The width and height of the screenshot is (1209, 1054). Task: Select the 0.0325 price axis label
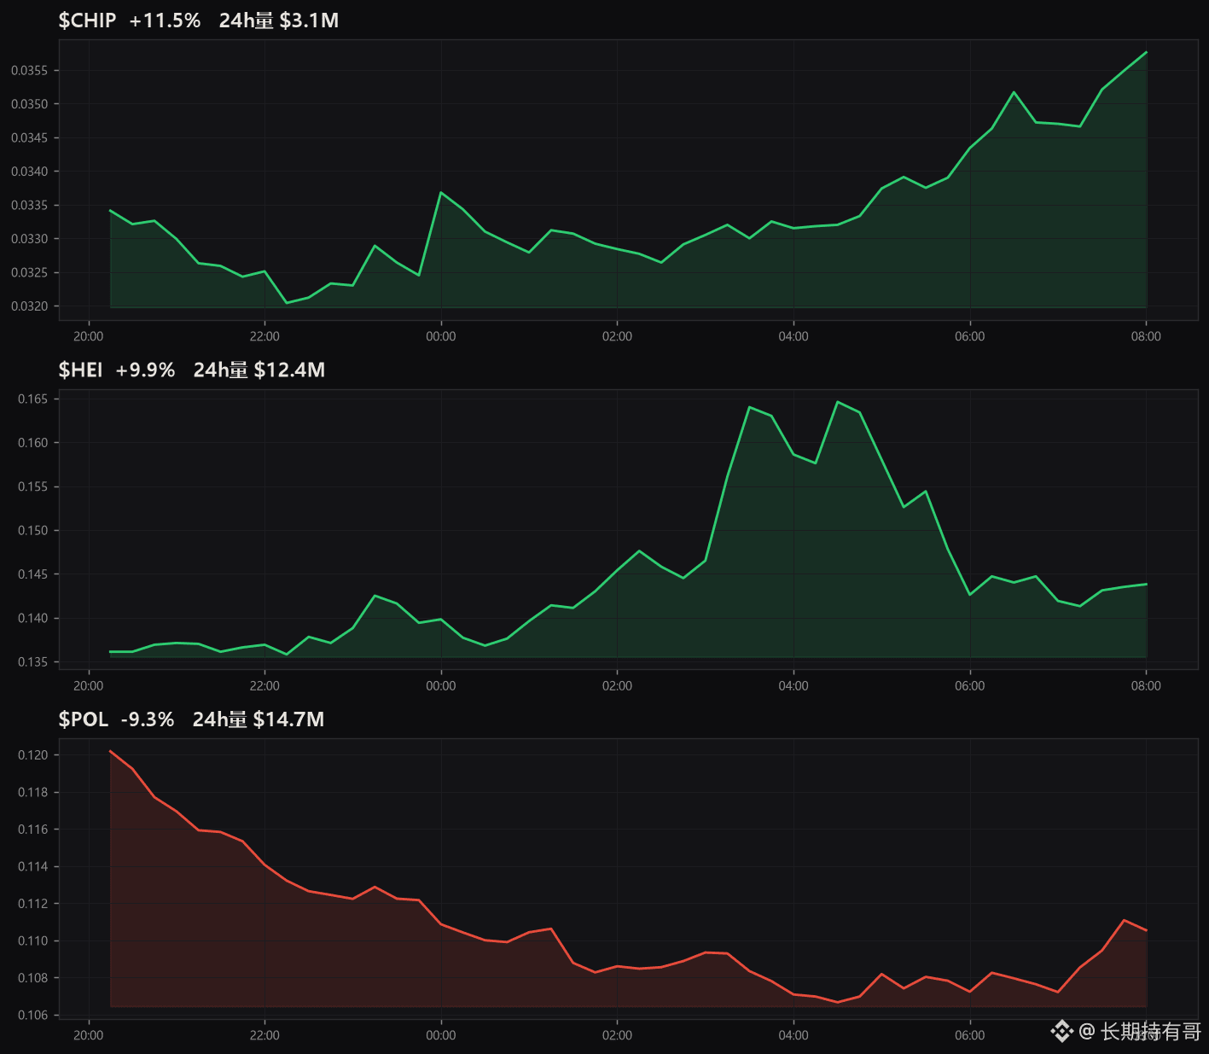click(29, 273)
